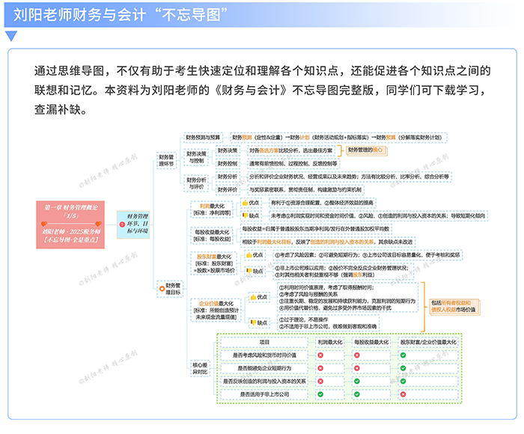
Task: Click text 对各备选方案比较分析，选出最佳方案
Action: [290, 150]
